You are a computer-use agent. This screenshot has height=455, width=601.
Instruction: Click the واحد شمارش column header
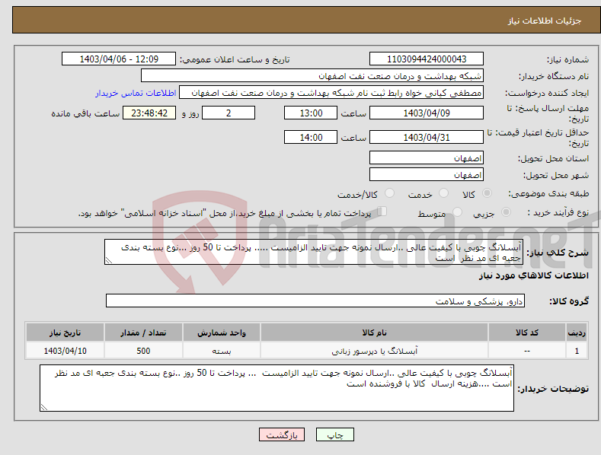[222, 332]
